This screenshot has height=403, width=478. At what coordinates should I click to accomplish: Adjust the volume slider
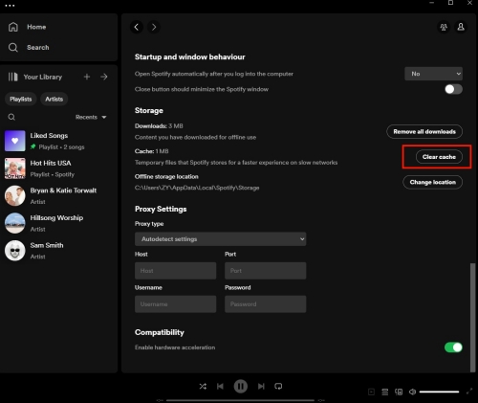[x=439, y=392]
